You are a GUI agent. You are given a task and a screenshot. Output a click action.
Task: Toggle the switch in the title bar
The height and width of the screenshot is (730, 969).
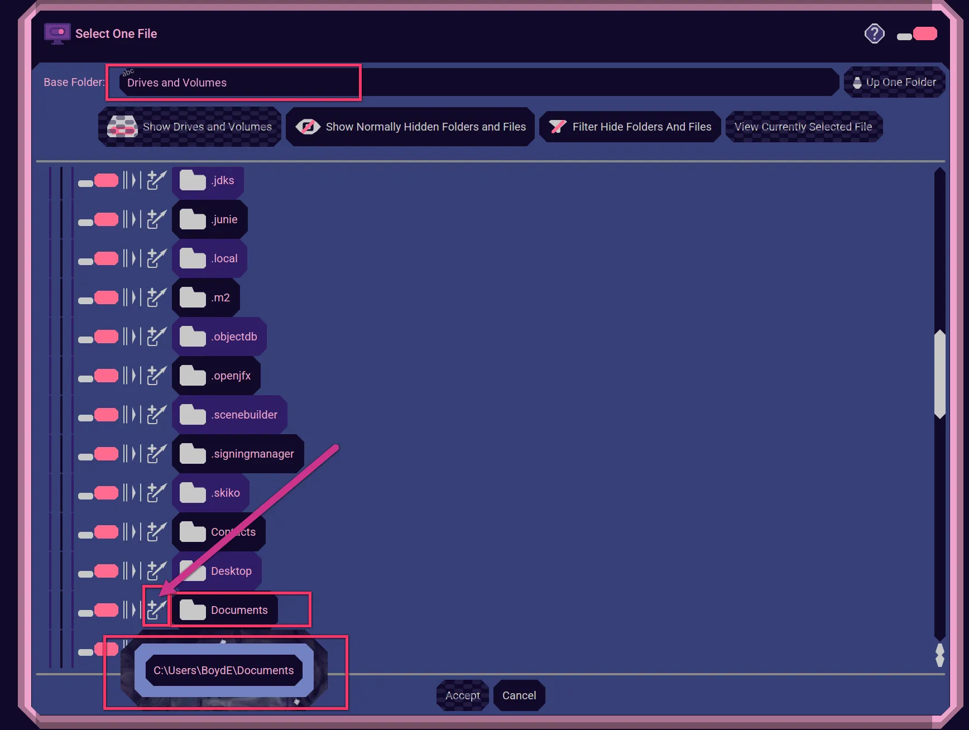(x=917, y=34)
